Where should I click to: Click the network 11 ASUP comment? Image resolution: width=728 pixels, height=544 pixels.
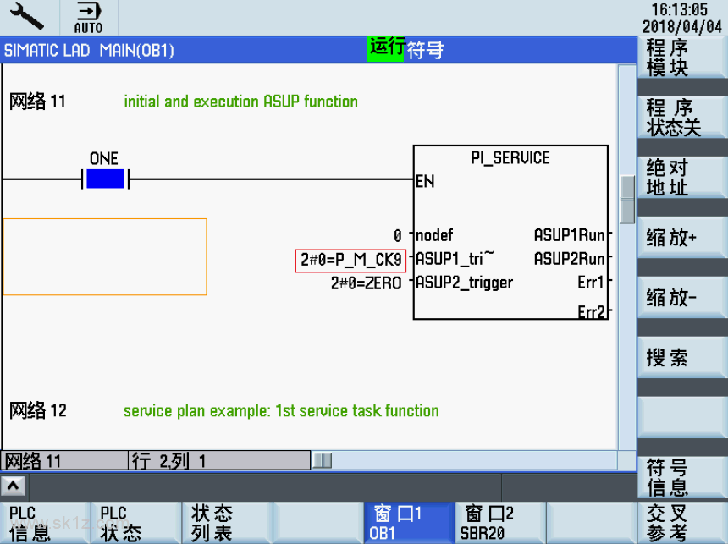(x=240, y=102)
